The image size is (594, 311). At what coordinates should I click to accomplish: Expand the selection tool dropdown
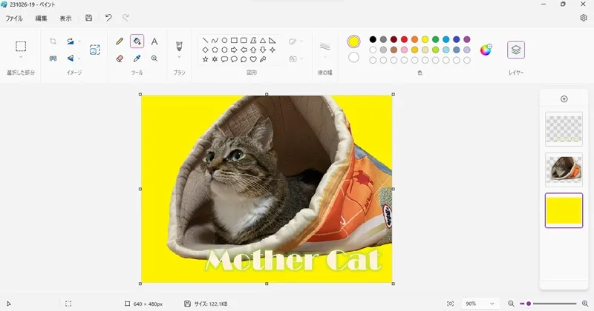click(x=21, y=58)
